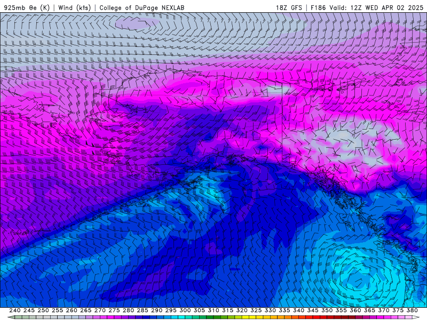Click 'College of DuPage NEXLAB' header text
The height and width of the screenshot is (320, 427).
(x=142, y=7)
